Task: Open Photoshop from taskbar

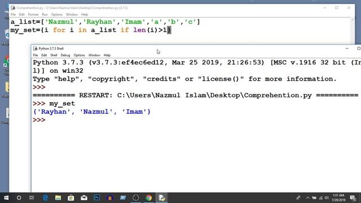Action: click(97, 197)
